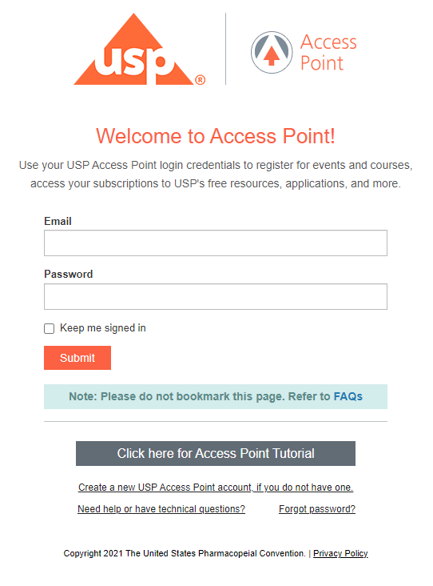Click the Access Point logo text
Image resolution: width=433 pixels, height=586 pixels.
(x=328, y=52)
